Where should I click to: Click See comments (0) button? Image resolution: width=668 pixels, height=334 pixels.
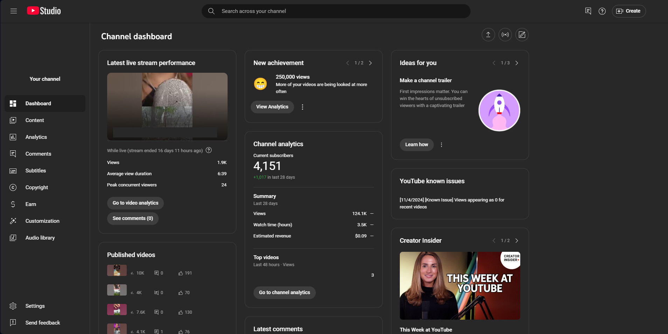[x=133, y=219]
